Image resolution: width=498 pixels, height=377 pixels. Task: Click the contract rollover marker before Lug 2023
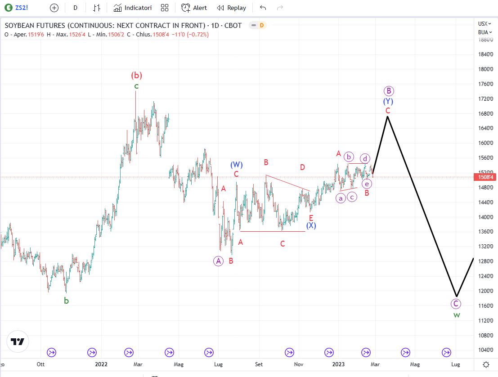click(x=446, y=352)
